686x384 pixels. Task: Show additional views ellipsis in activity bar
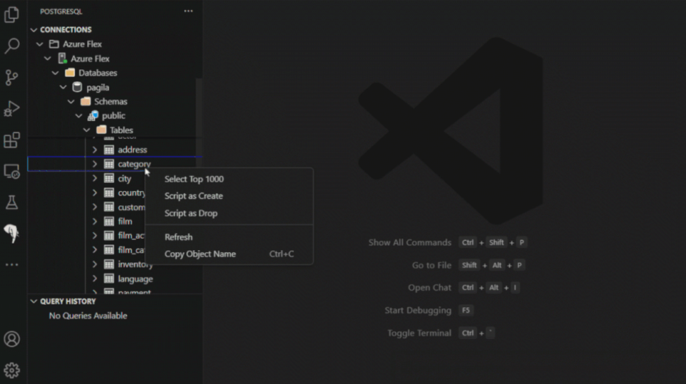12,265
